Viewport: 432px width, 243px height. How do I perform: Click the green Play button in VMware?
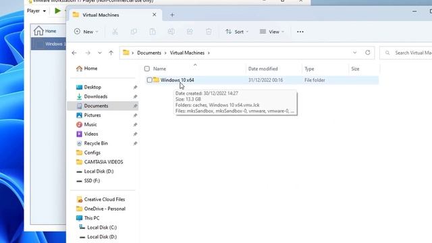coord(57,11)
